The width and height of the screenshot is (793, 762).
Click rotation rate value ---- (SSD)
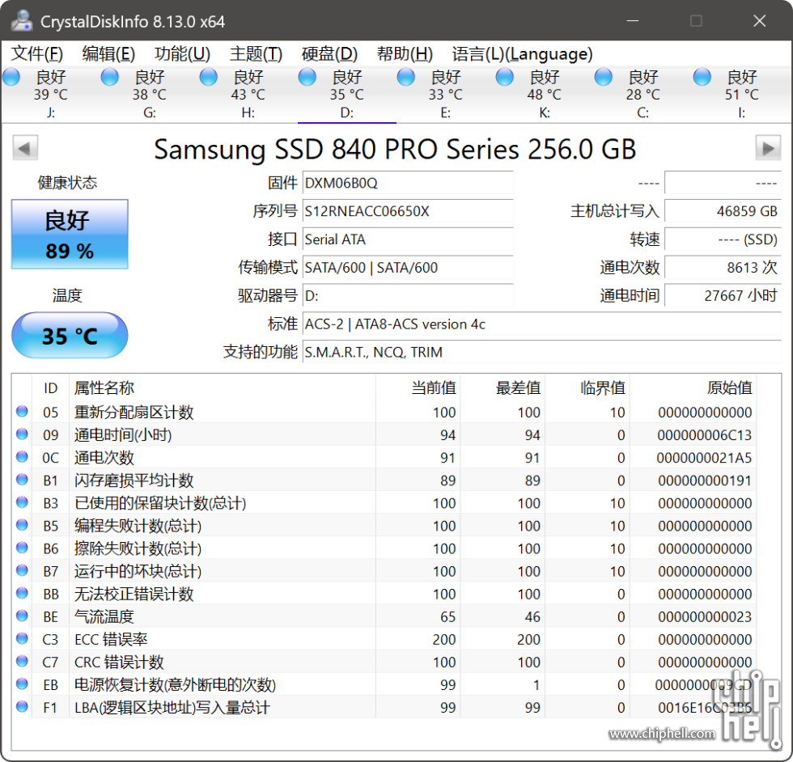pos(723,239)
